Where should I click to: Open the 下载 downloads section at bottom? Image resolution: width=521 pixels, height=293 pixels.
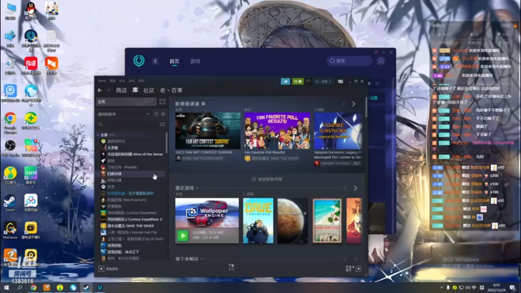click(231, 267)
